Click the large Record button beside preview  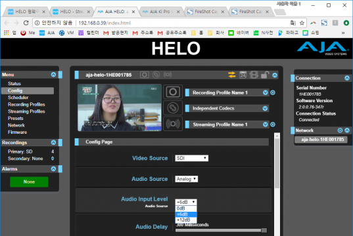click(x=173, y=92)
